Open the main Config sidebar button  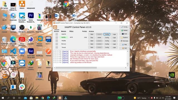(x=124, y=27)
